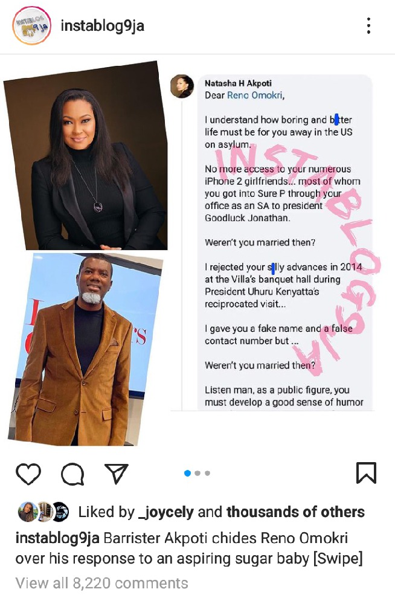This screenshot has width=395, height=595.
Task: Tap photo of man in brown jacket
Action: (x=85, y=349)
